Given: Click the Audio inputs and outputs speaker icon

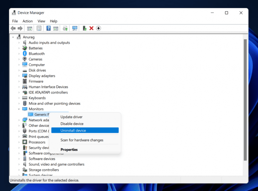Looking at the screenshot, I should pos(25,43).
